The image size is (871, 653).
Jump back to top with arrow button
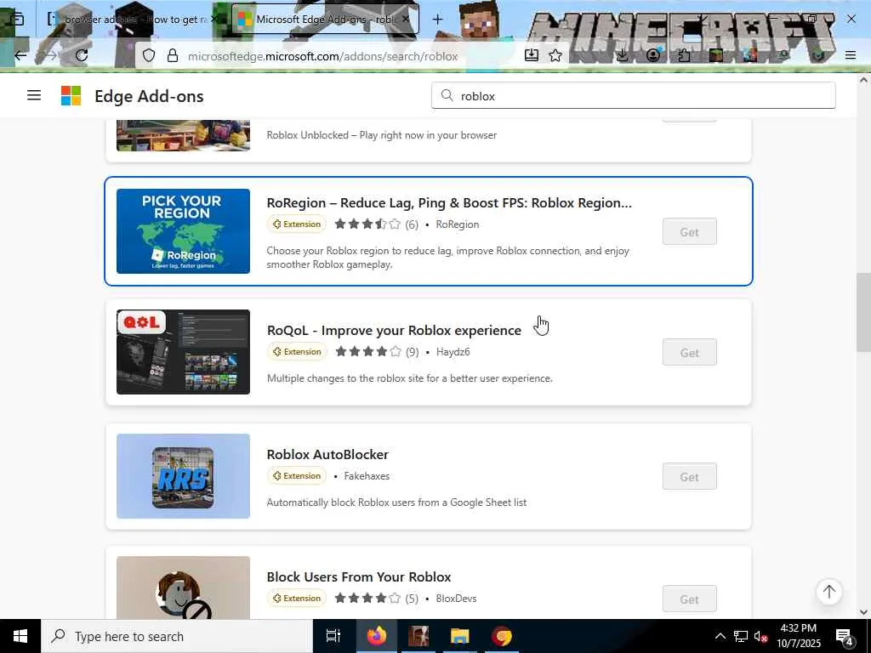(828, 592)
